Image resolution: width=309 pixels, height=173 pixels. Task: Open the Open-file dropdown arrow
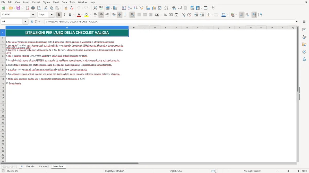pyautogui.click(x=14, y=8)
